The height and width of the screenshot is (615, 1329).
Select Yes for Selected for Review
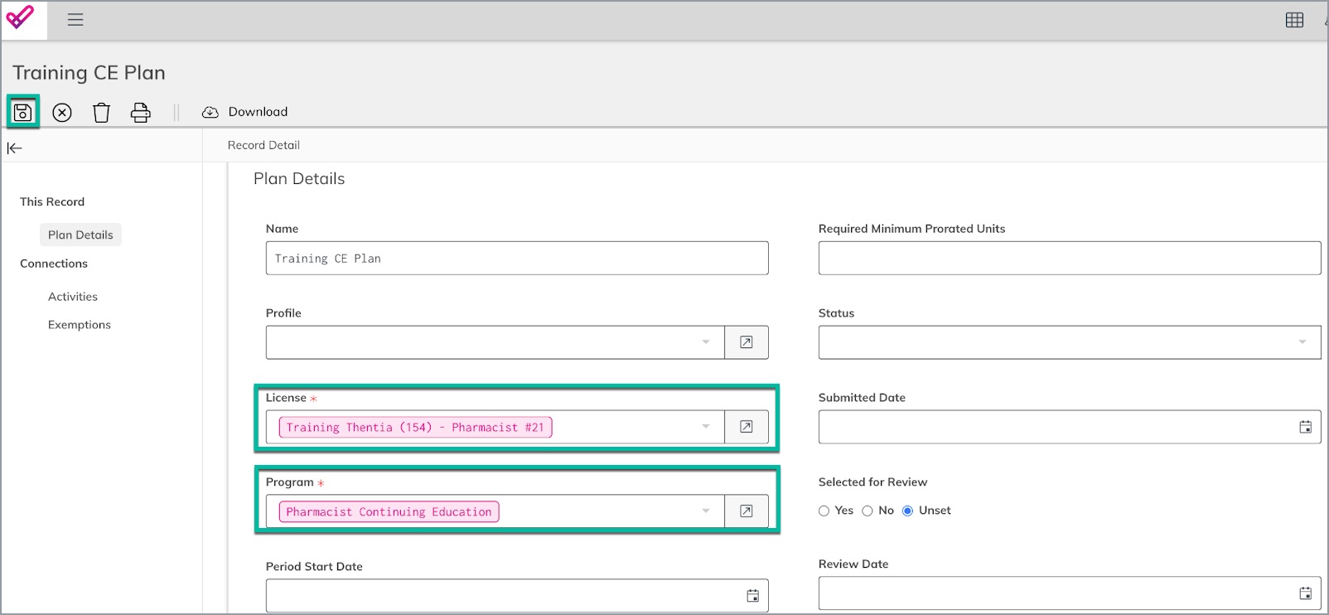click(824, 511)
